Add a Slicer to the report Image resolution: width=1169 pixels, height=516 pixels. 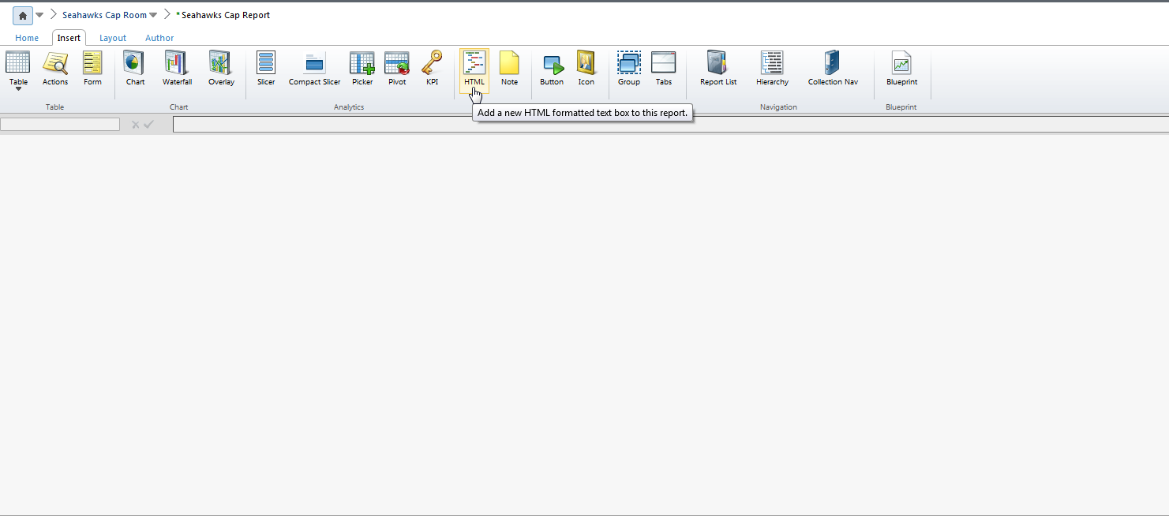point(266,69)
